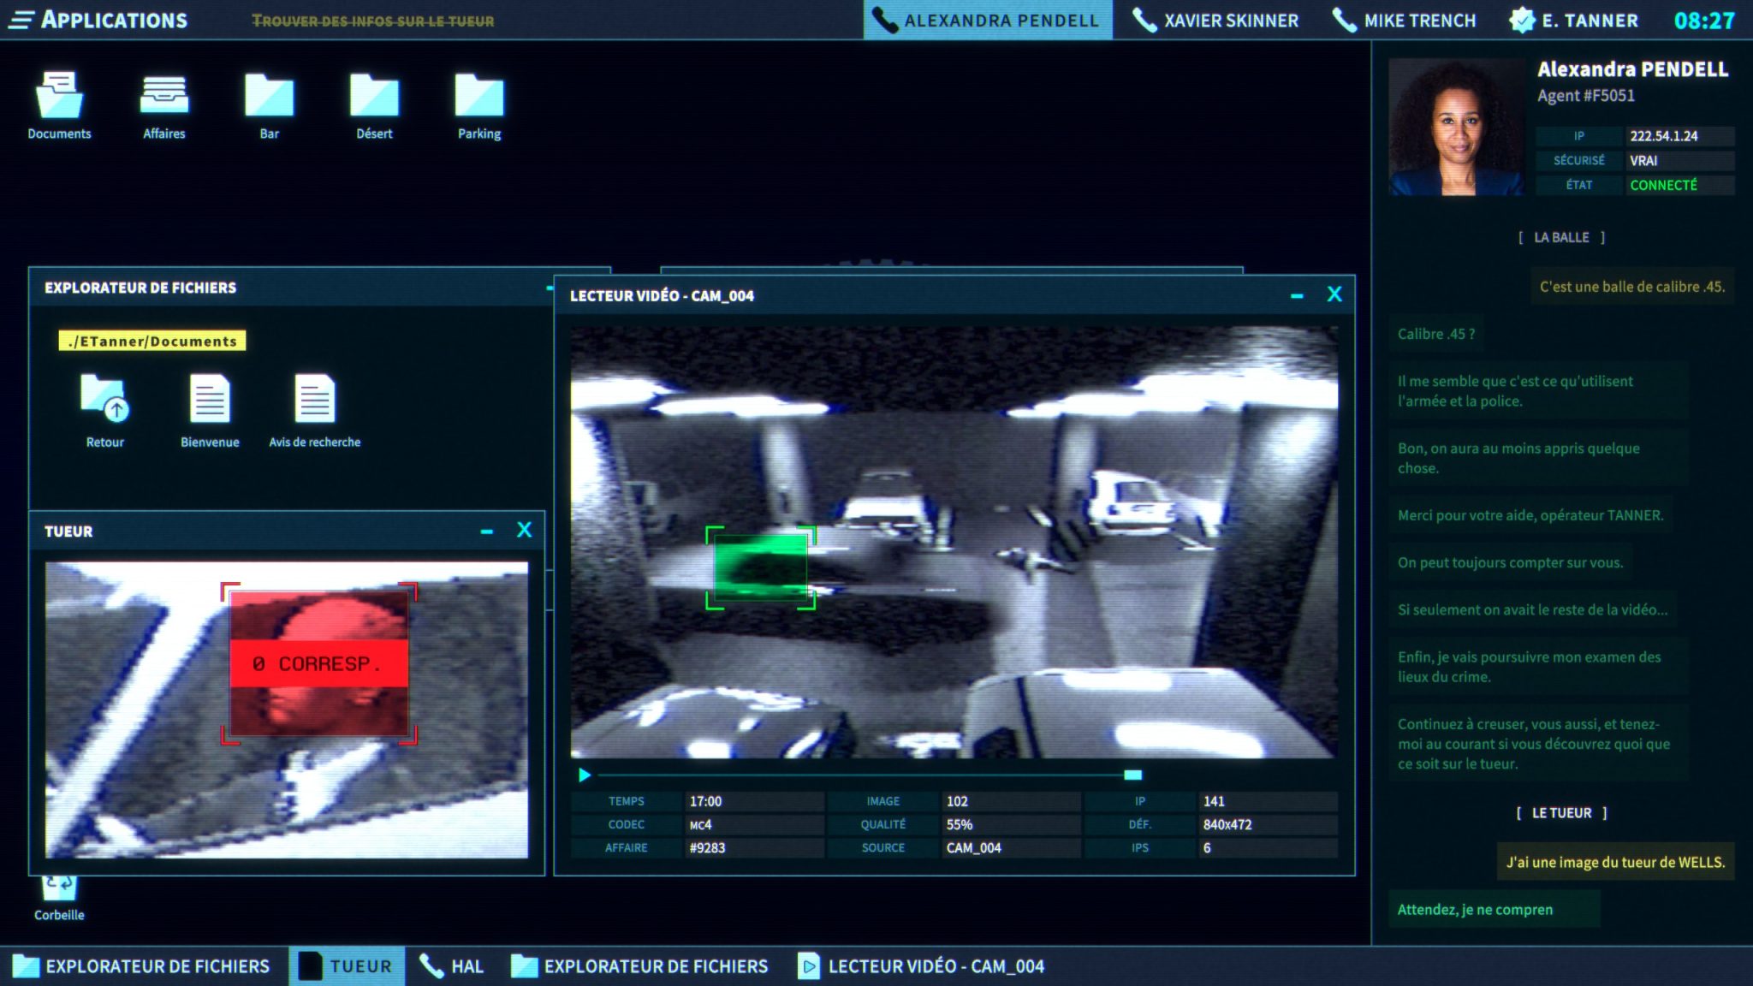Viewport: 1753px width, 986px height.
Task: Expand the LA BALLE section in the chat
Action: 1561,237
